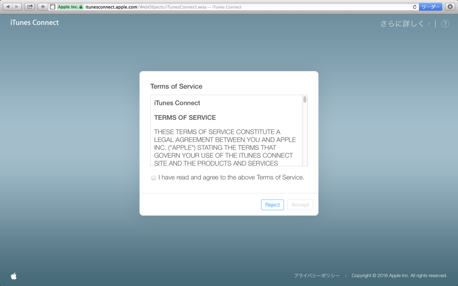
Task: Open the リーダー reader button
Action: pyautogui.click(x=430, y=7)
